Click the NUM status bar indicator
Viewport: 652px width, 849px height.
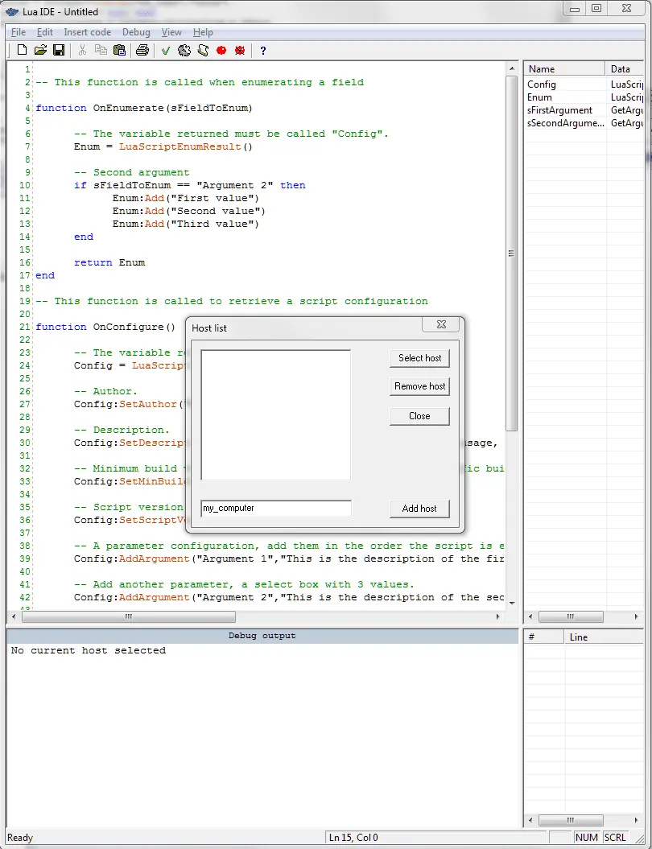point(587,838)
